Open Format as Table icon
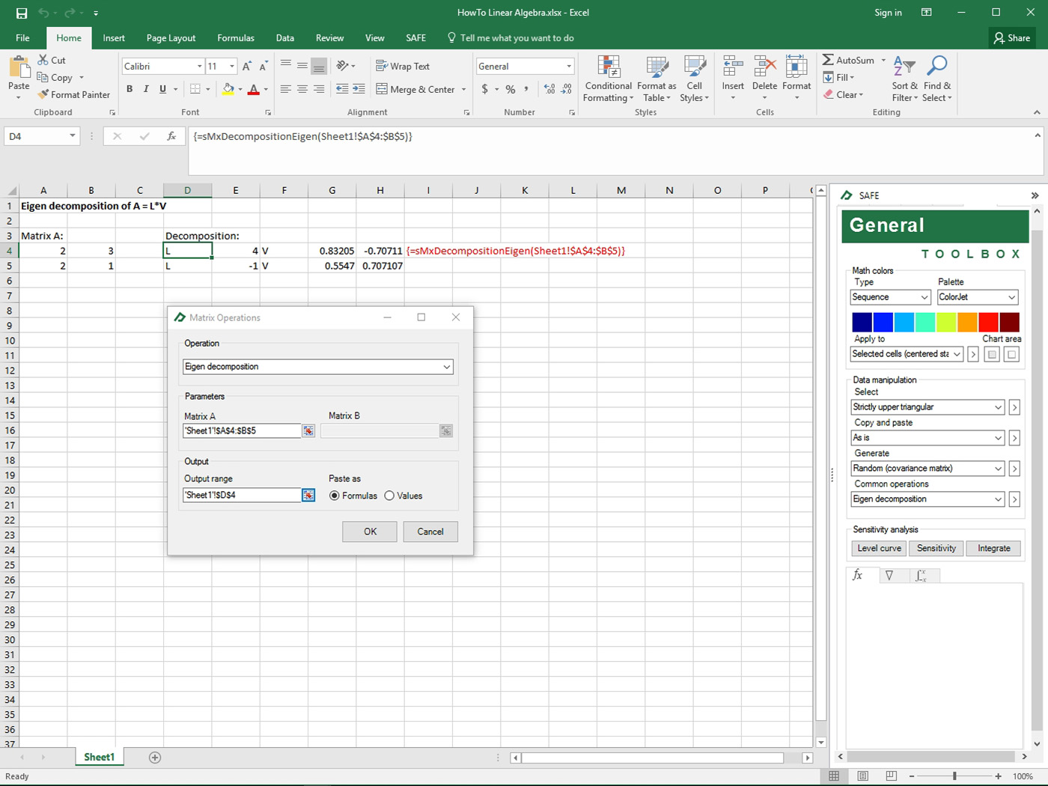 tap(656, 67)
